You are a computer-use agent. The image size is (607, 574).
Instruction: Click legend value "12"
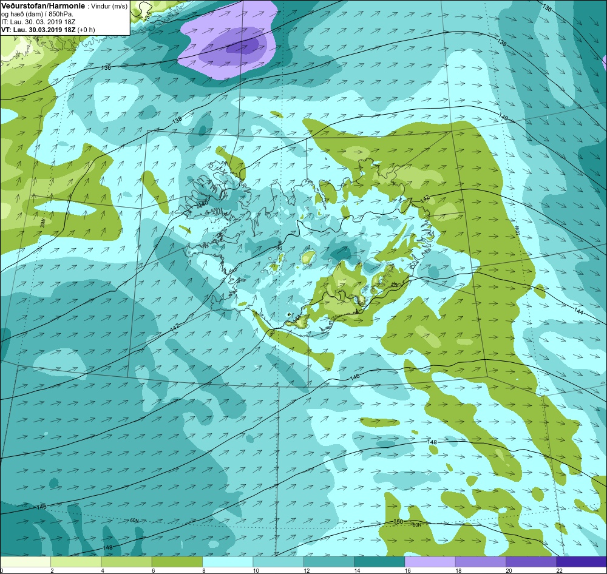pos(307,570)
